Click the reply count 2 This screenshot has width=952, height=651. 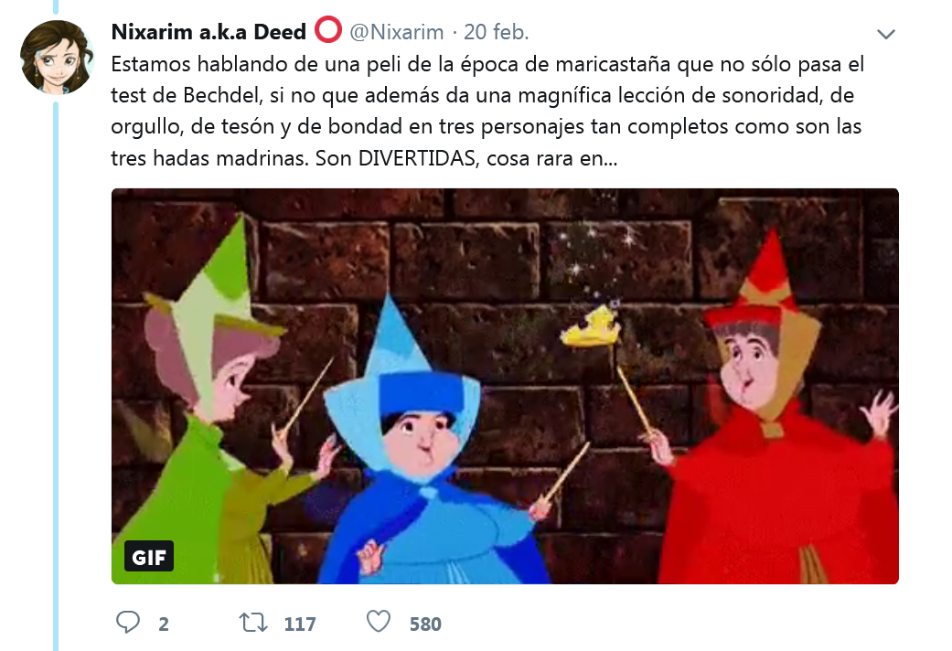[x=164, y=624]
